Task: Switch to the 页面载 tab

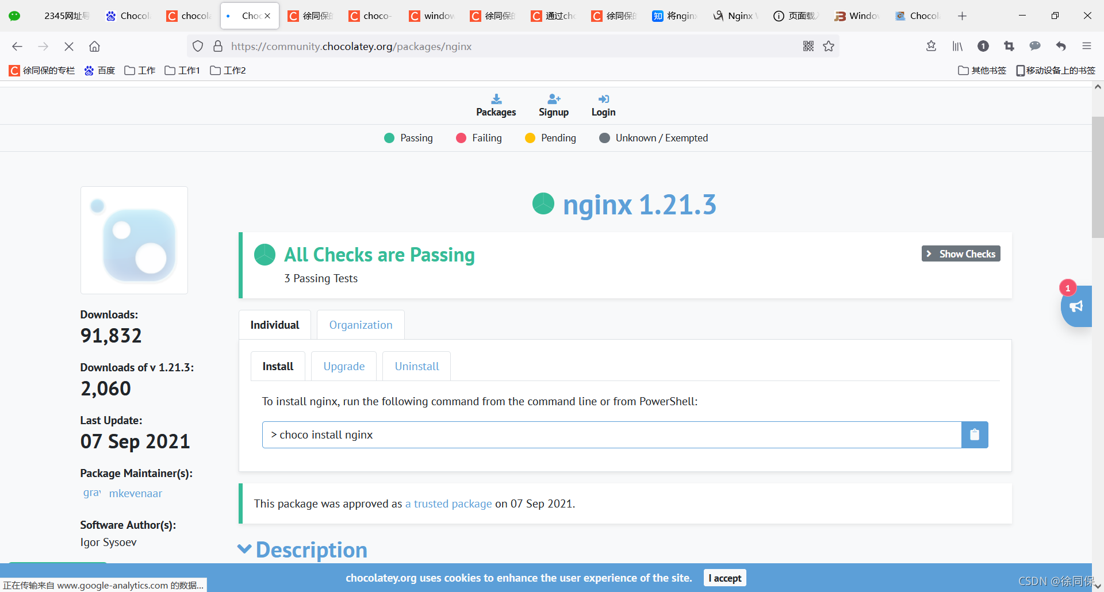Action: (796, 16)
